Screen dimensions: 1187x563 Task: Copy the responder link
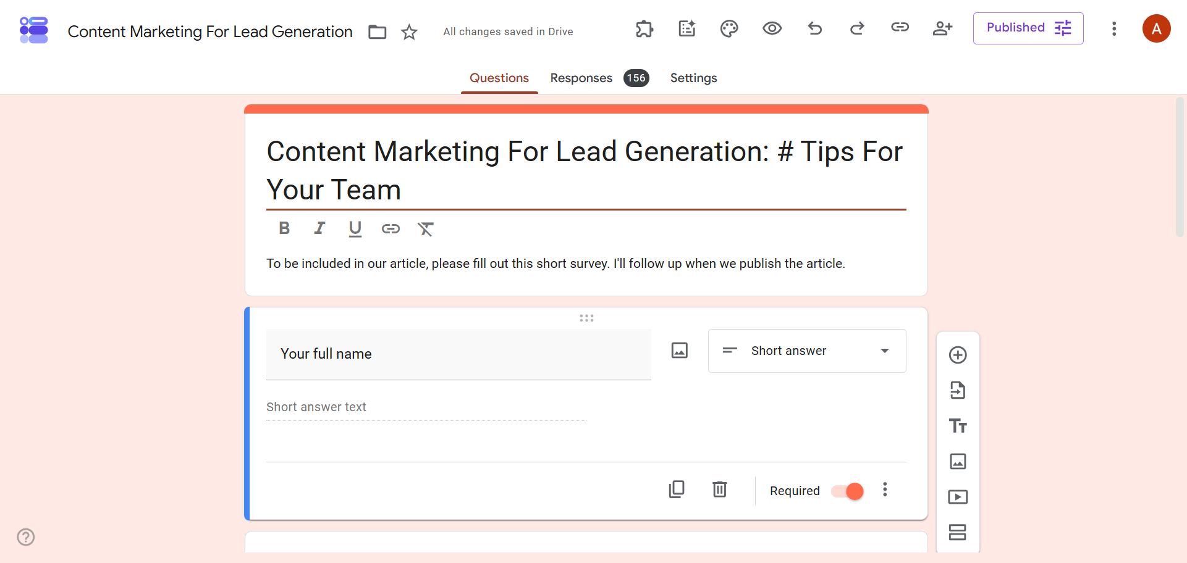pyautogui.click(x=900, y=27)
